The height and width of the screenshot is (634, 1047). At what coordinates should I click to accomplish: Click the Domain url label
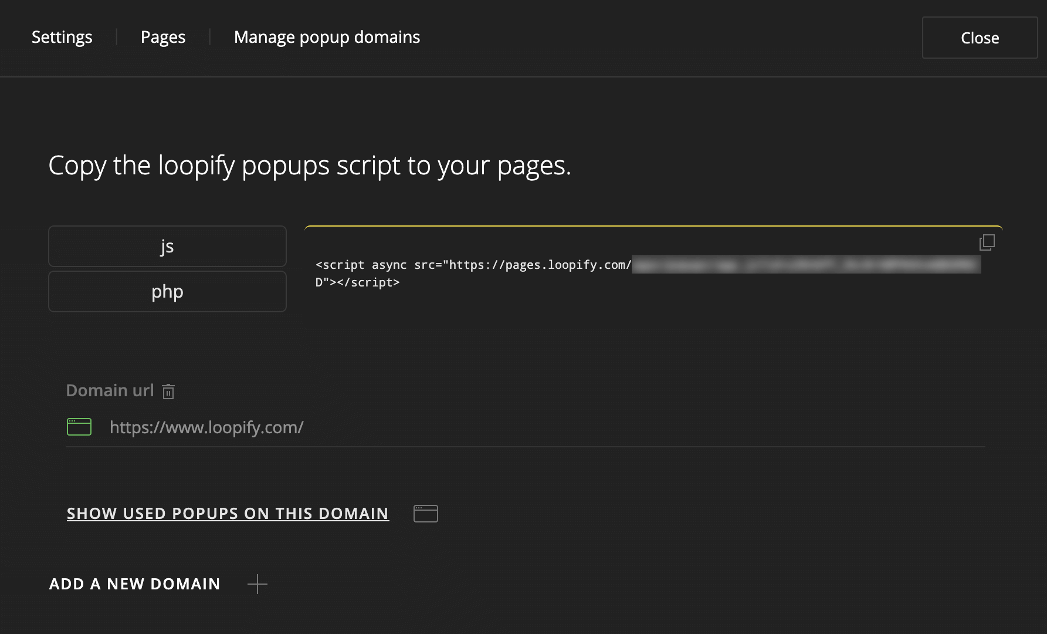coord(110,390)
